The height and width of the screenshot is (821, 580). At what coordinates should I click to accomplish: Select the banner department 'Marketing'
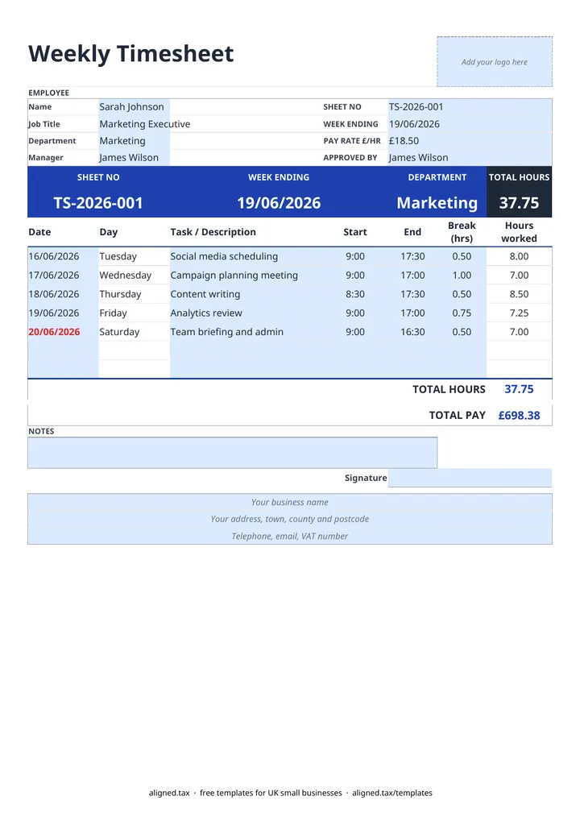437,203
